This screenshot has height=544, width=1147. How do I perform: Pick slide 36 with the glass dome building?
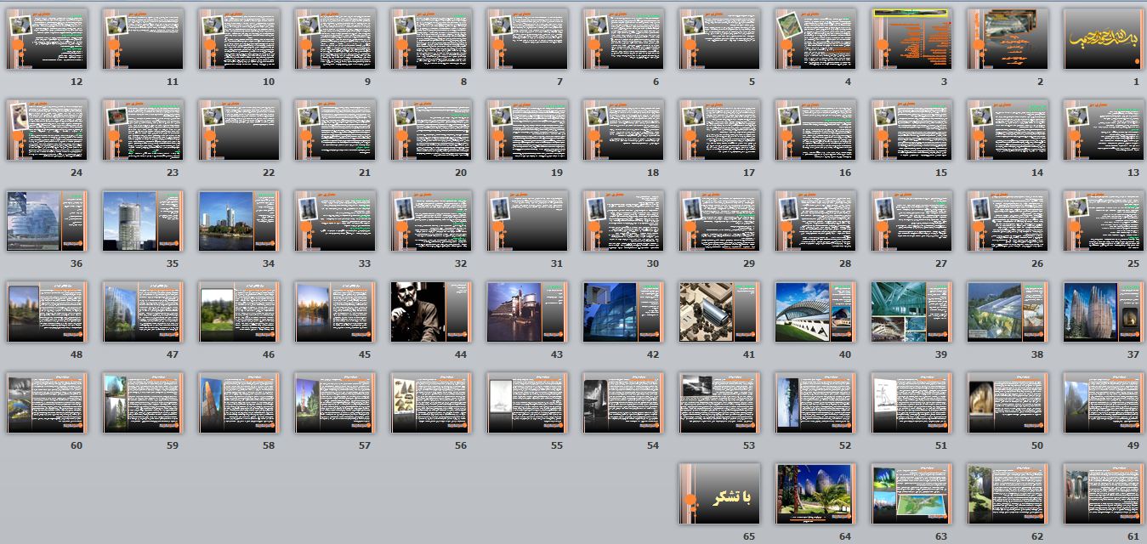point(47,221)
